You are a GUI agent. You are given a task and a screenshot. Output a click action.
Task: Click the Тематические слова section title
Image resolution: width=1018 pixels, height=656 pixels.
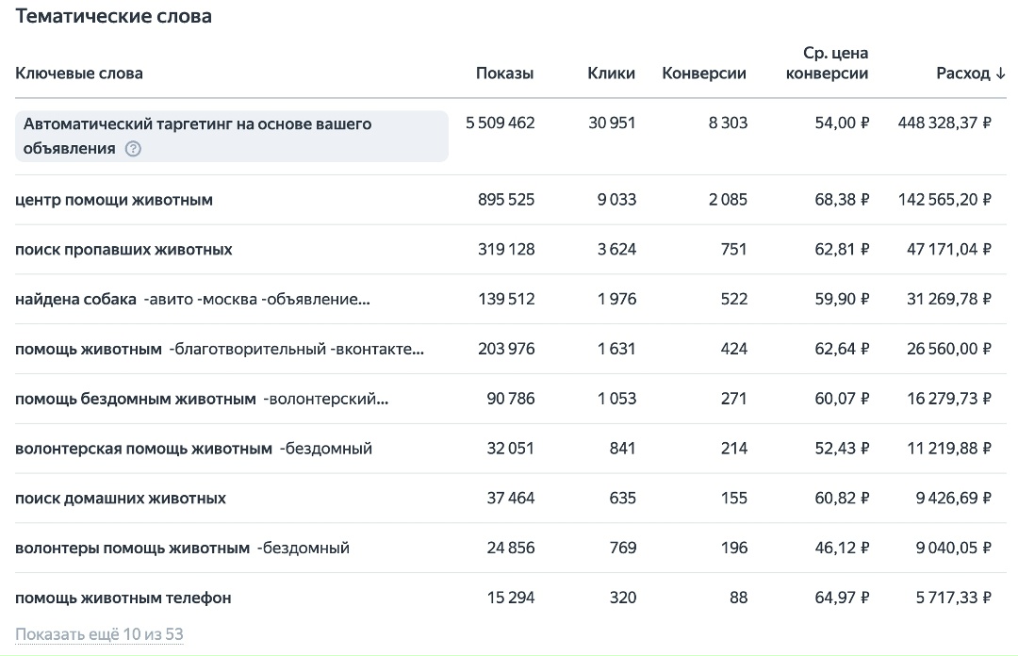click(x=113, y=17)
